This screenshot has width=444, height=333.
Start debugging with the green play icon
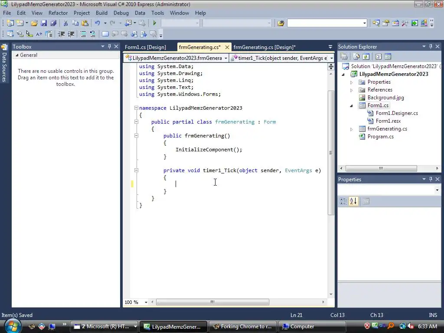(155, 23)
